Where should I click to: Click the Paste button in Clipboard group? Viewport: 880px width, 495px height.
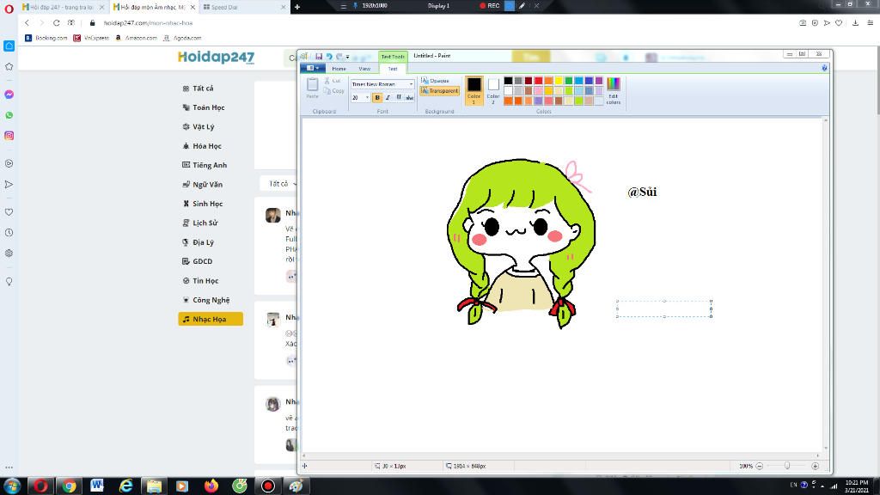click(313, 89)
